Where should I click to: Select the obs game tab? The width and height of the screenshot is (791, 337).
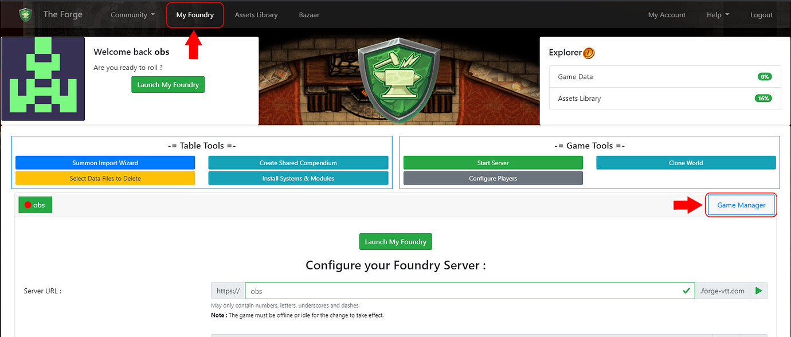35,205
